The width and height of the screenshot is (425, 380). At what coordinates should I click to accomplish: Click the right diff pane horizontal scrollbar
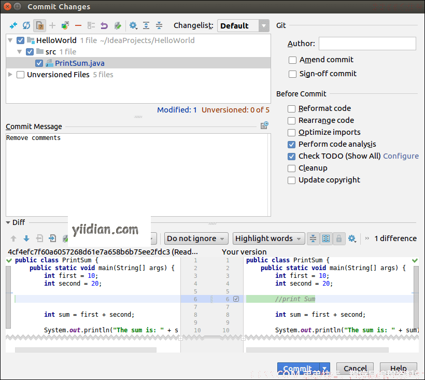click(317, 350)
